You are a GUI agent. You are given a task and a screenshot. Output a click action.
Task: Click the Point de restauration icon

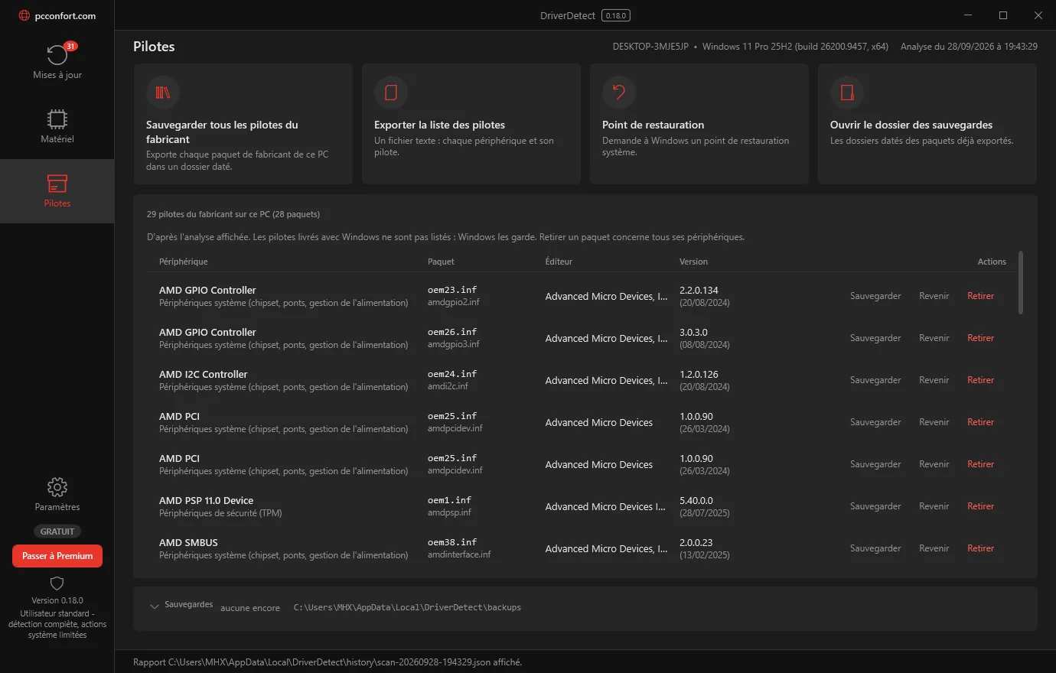point(619,93)
